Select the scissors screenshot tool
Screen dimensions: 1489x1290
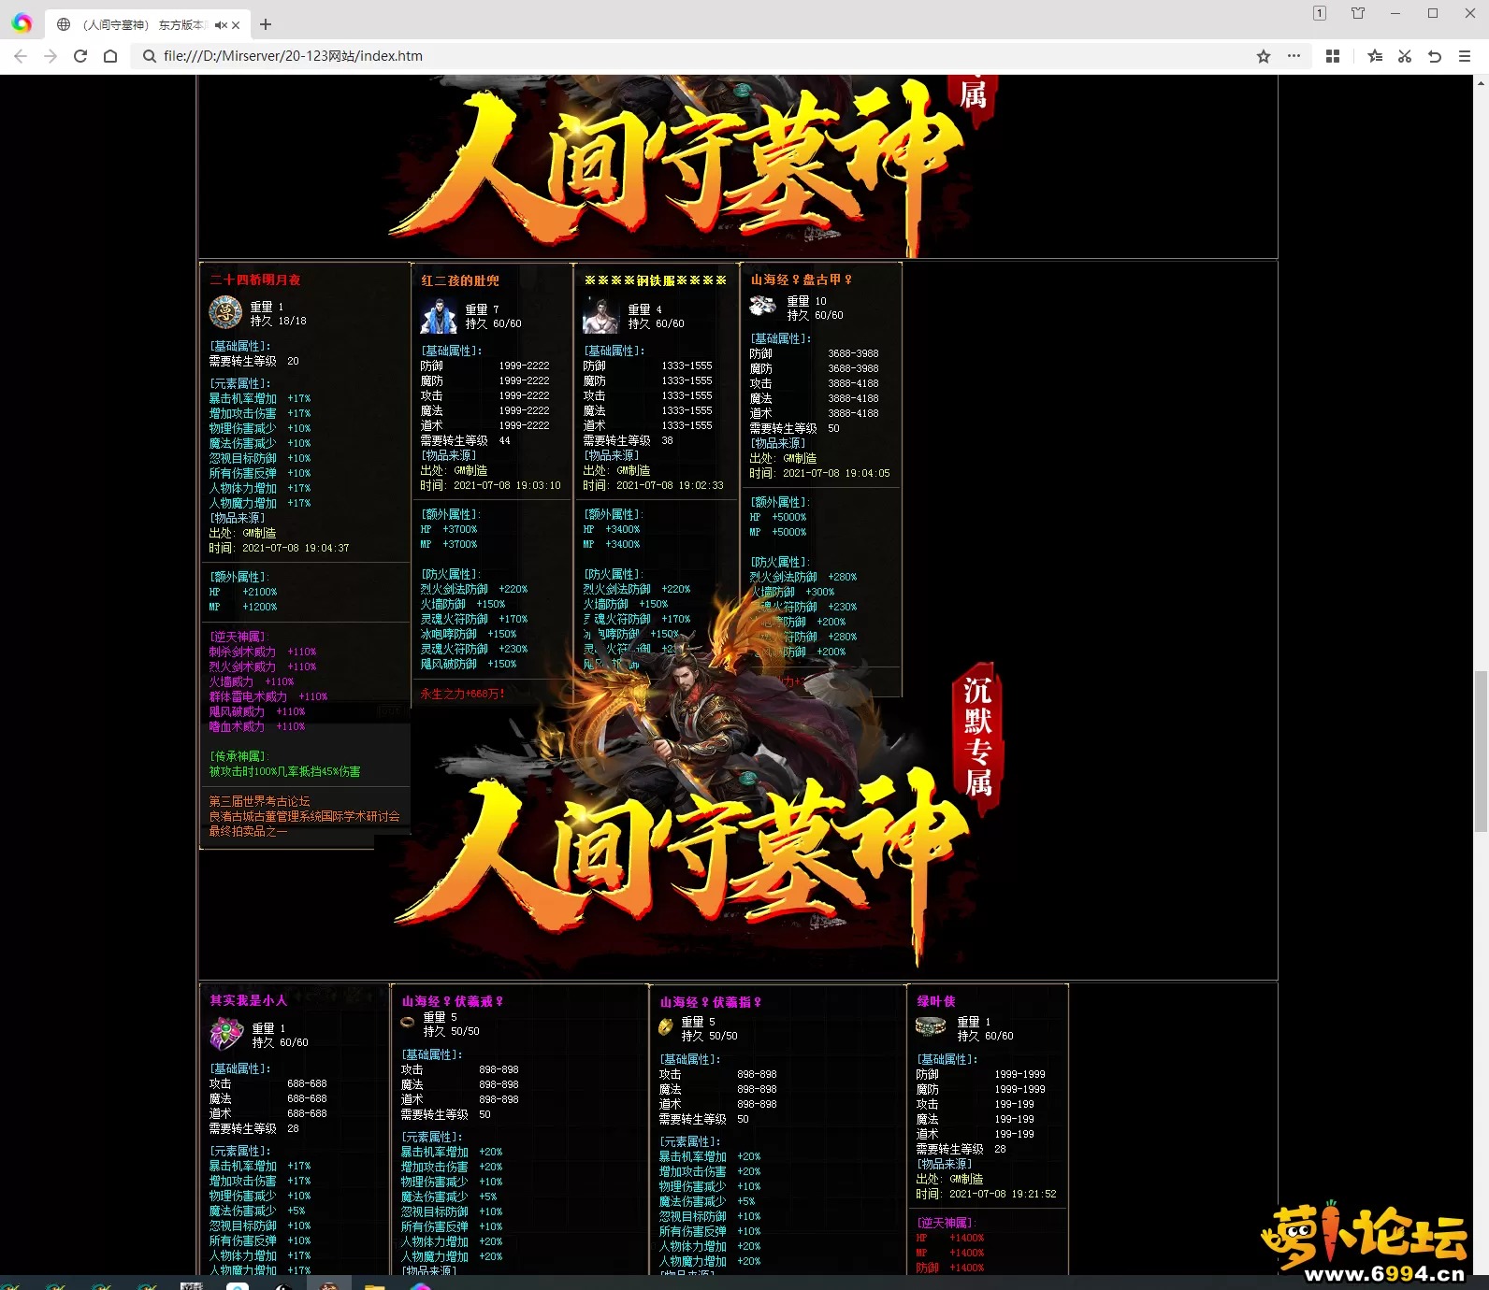1405,56
